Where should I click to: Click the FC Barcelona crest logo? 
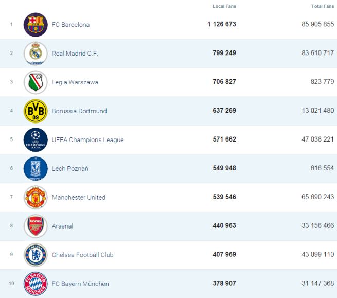36,25
